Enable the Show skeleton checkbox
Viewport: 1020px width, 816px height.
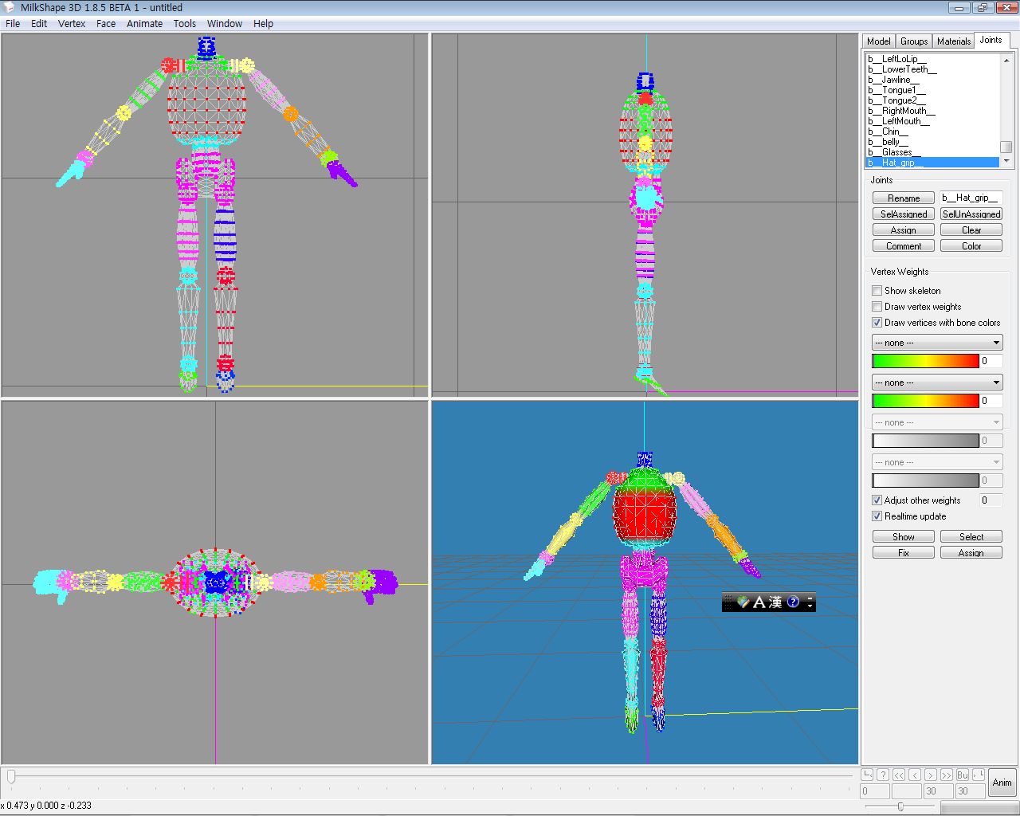pos(877,290)
